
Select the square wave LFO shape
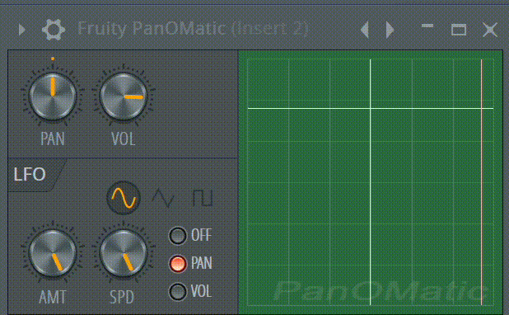[203, 198]
